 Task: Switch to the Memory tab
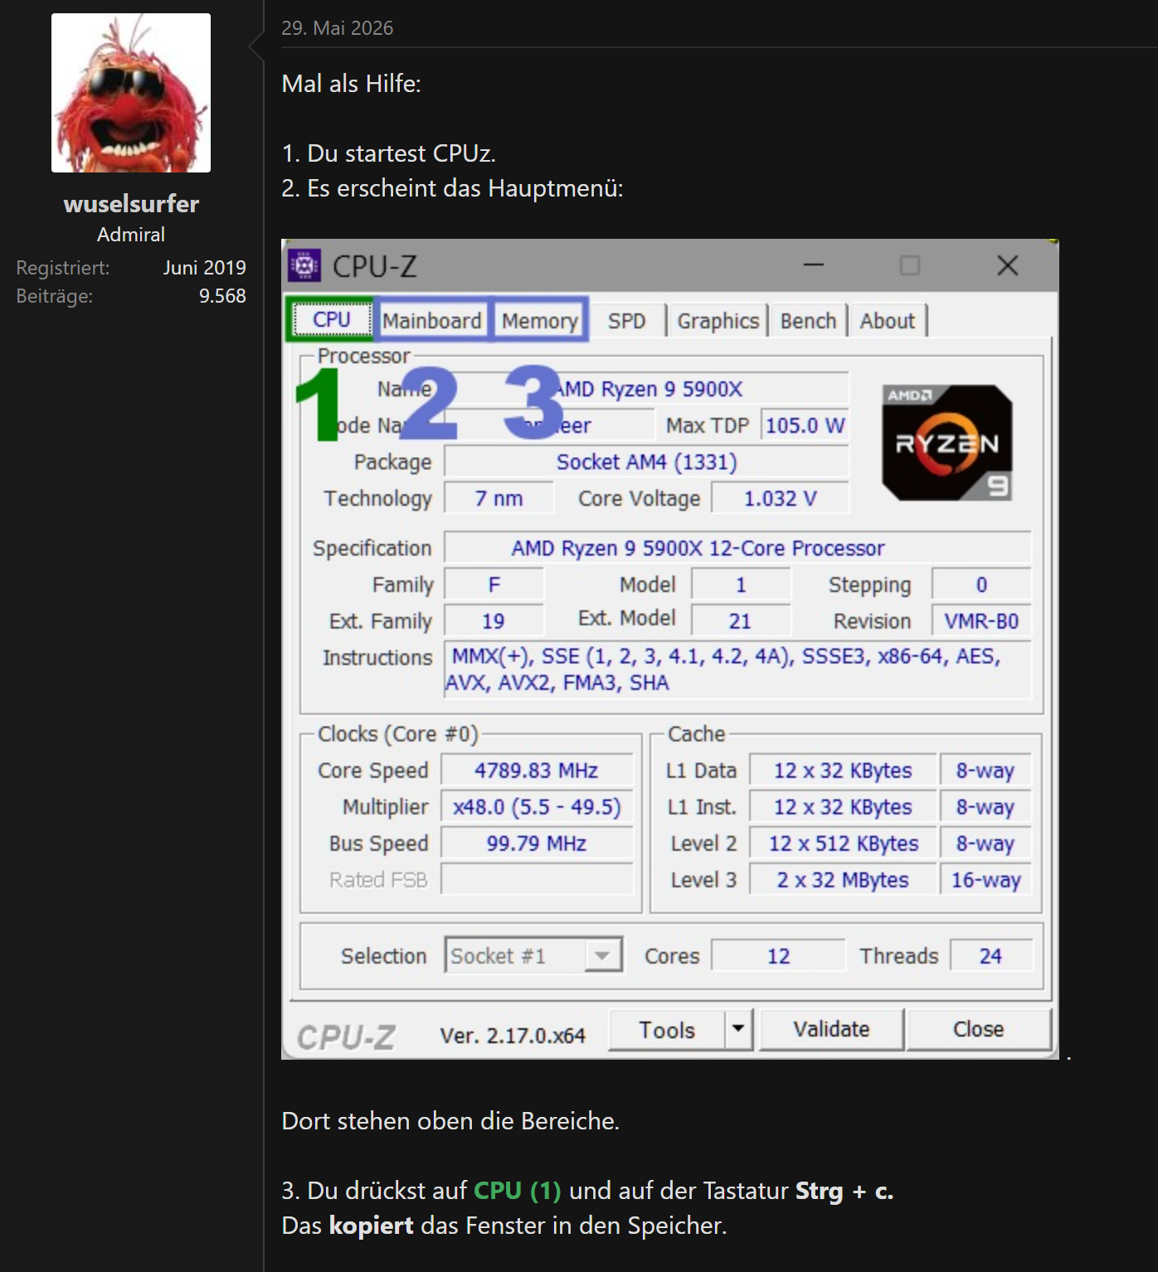pos(540,321)
